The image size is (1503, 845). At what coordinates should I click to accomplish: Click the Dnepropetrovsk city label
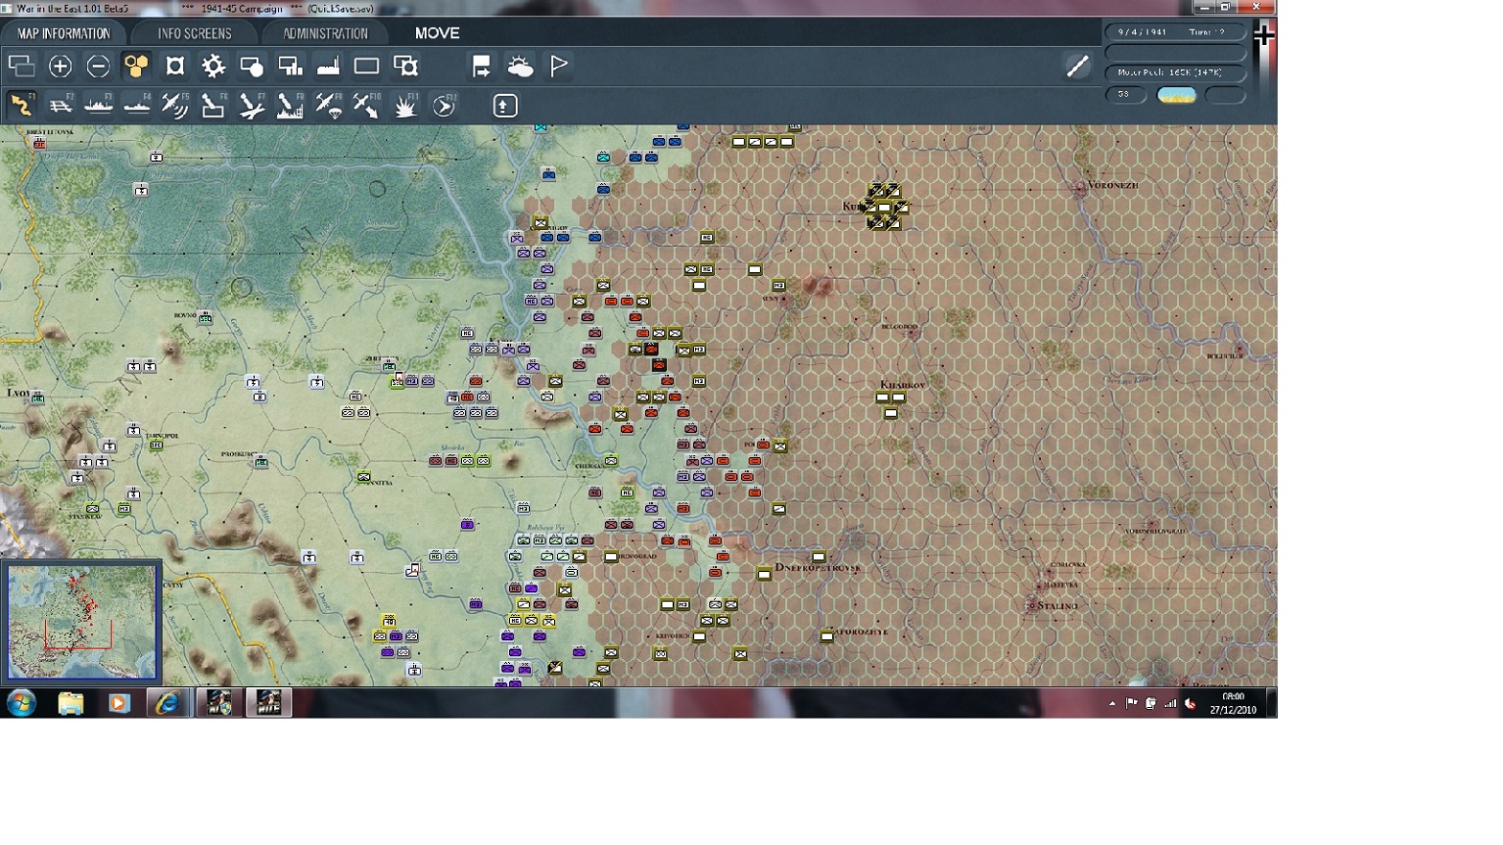818,568
